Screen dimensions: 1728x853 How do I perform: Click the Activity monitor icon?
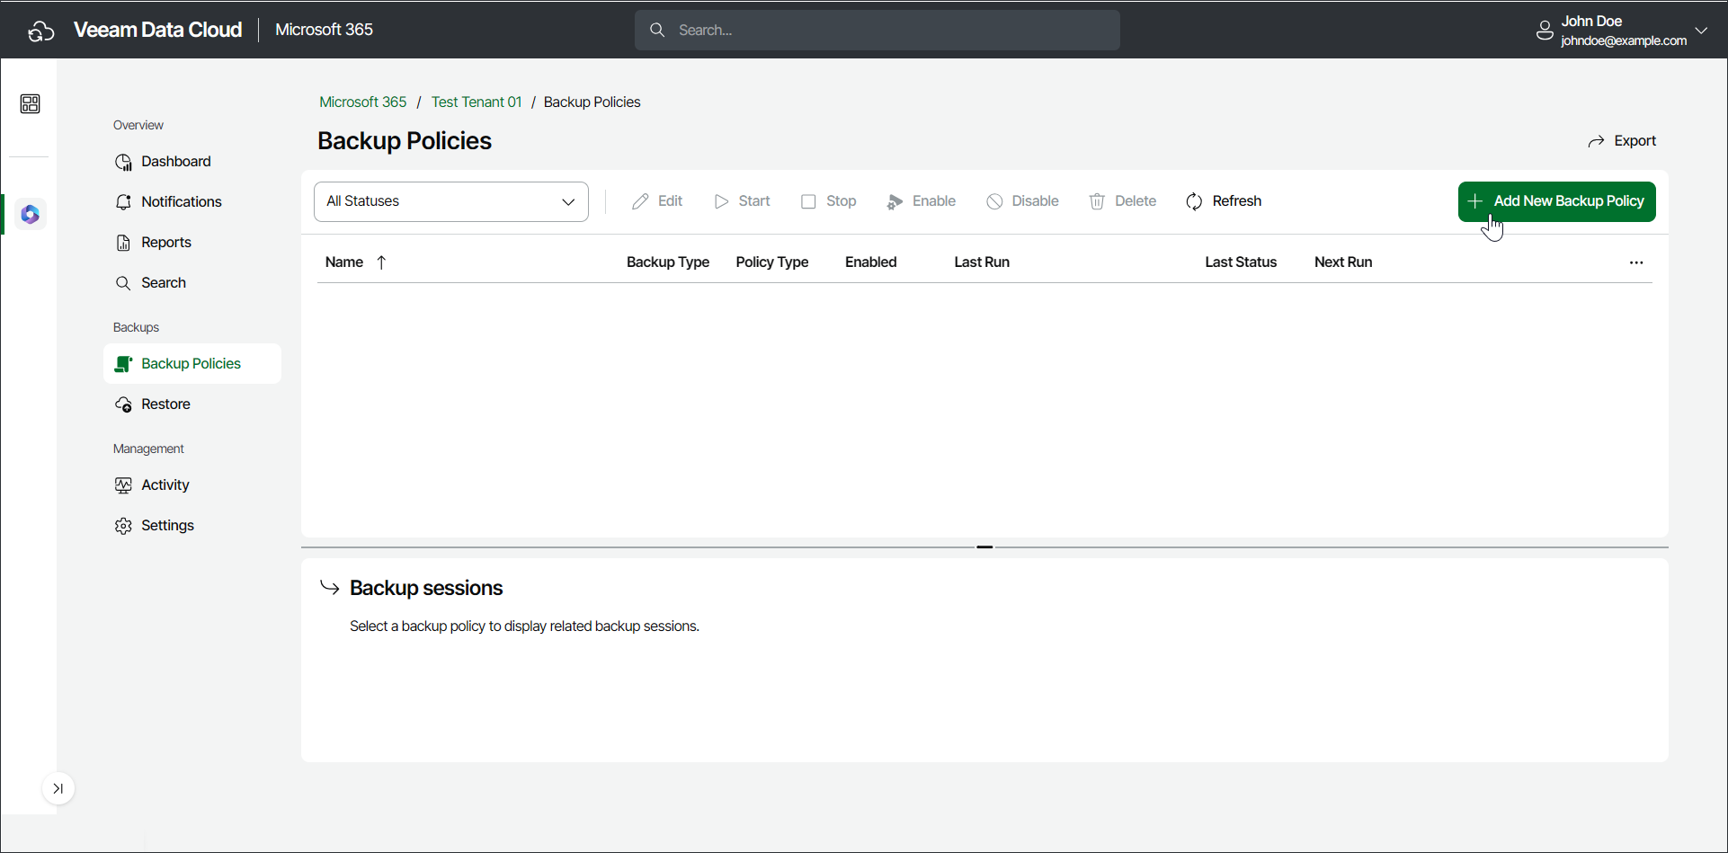coord(123,485)
